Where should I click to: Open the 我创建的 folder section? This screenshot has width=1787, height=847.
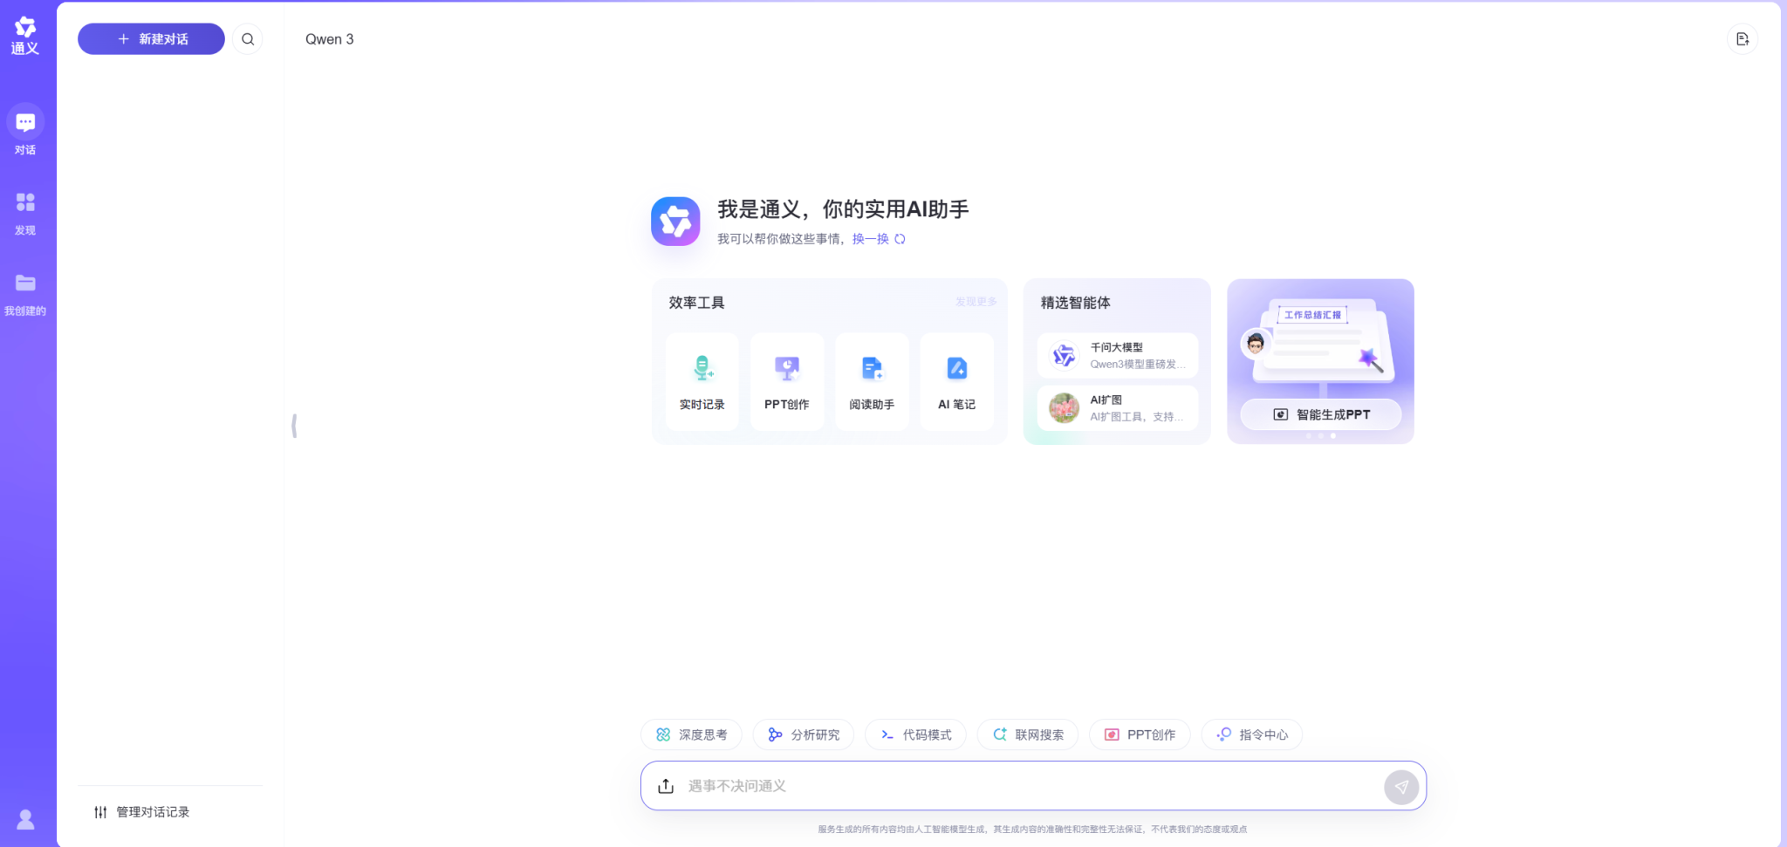(25, 294)
